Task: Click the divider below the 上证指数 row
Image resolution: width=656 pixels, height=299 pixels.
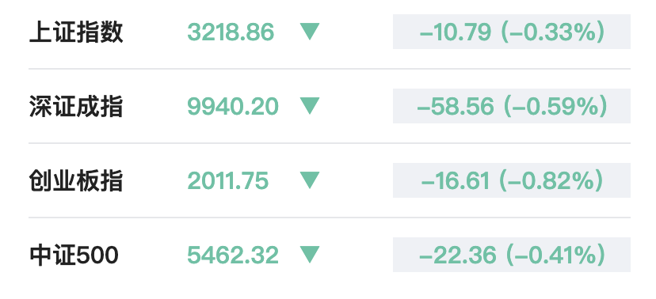Action: pos(330,69)
